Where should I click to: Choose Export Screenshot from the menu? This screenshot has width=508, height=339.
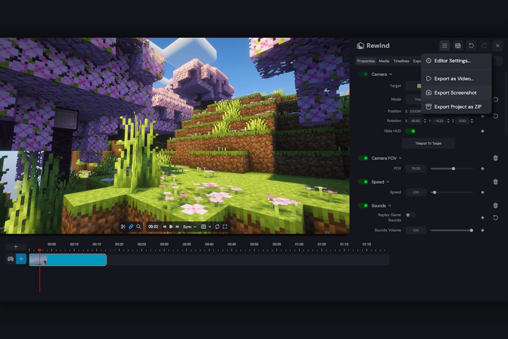pos(455,93)
